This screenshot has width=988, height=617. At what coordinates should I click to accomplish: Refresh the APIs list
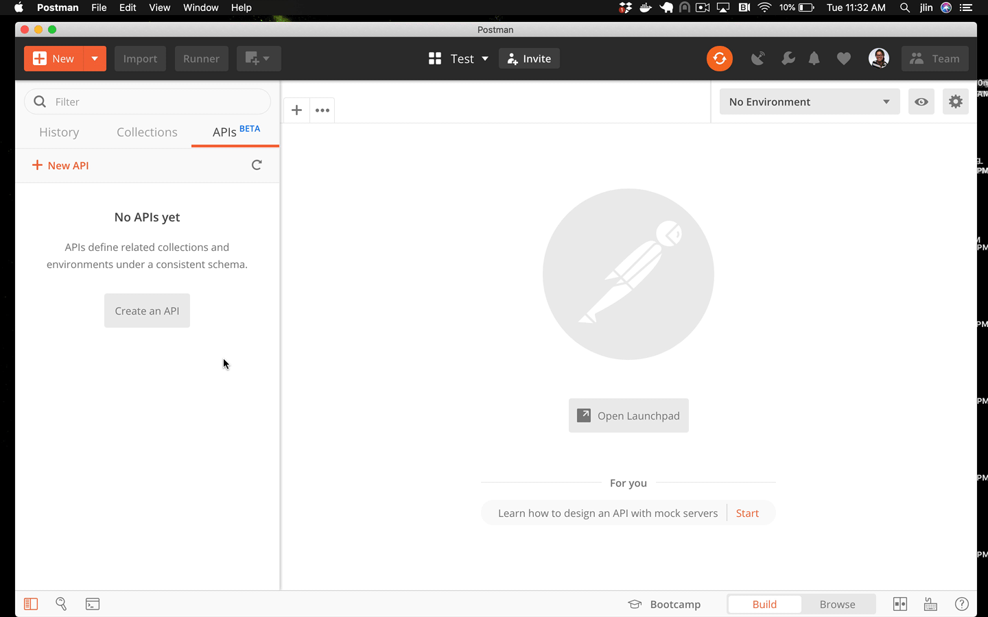[x=257, y=165]
